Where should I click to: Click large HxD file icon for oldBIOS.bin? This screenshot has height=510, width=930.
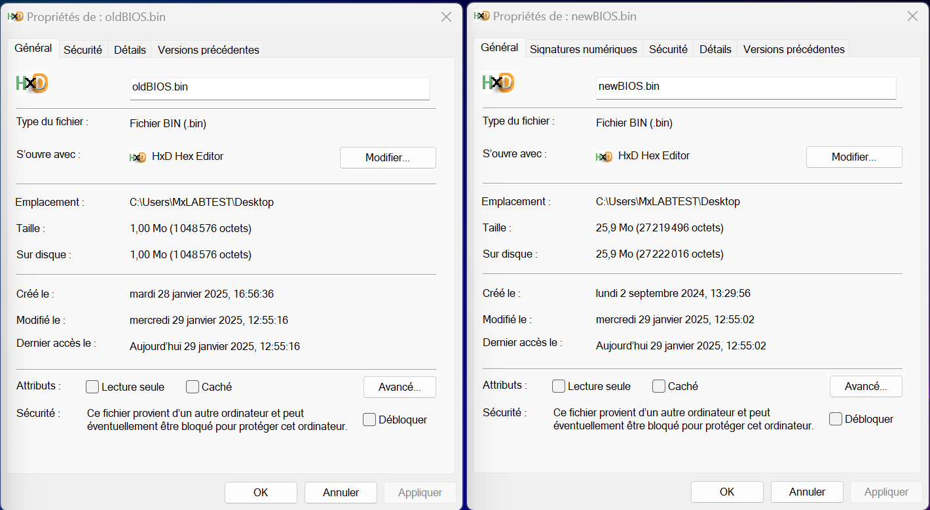32,83
